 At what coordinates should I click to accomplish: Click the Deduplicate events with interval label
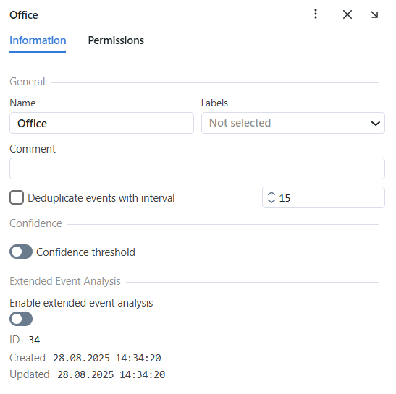(x=101, y=198)
